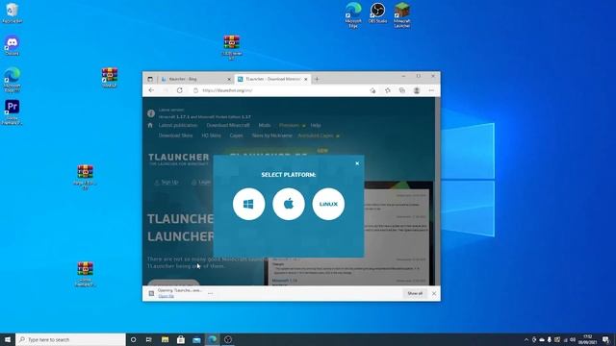Open the Collections icon in Edge

point(402,90)
